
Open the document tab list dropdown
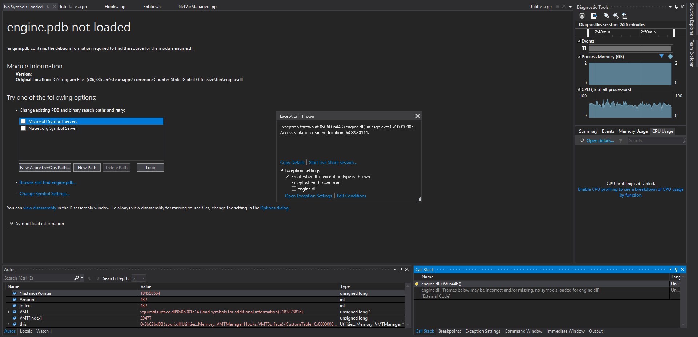570,7
